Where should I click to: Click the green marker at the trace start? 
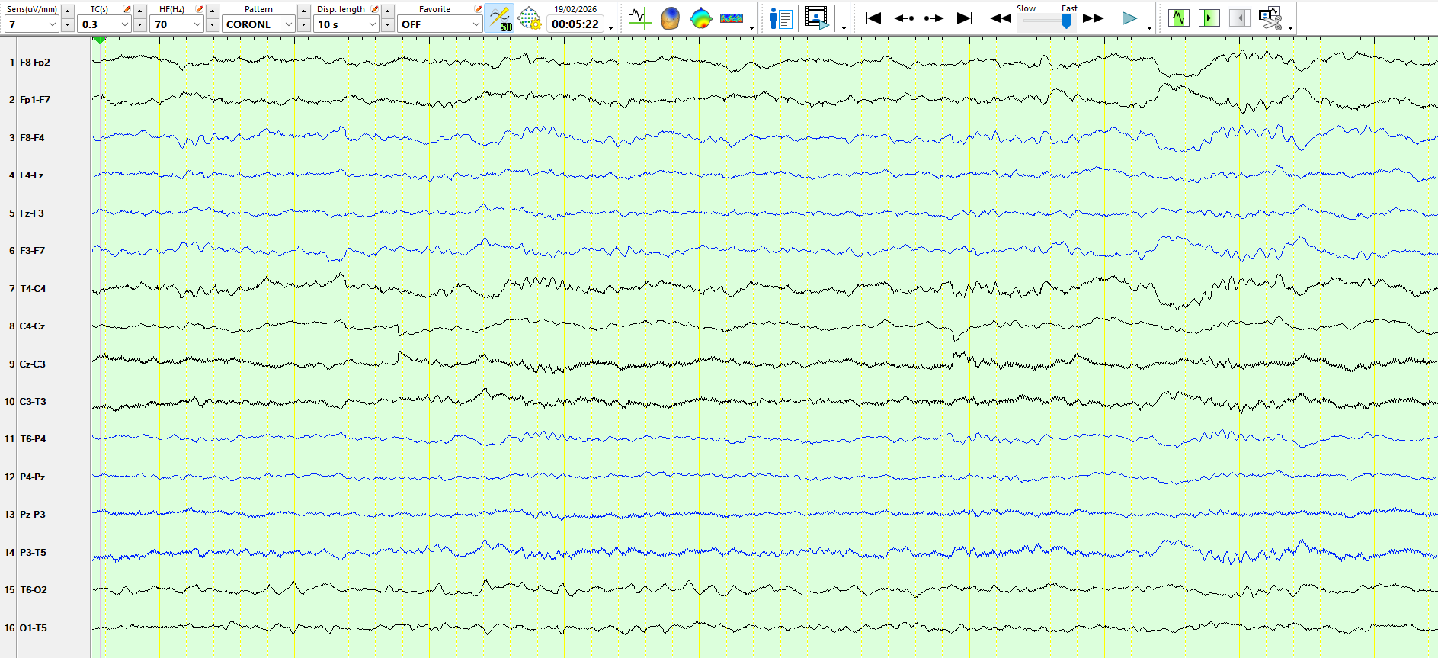click(99, 40)
